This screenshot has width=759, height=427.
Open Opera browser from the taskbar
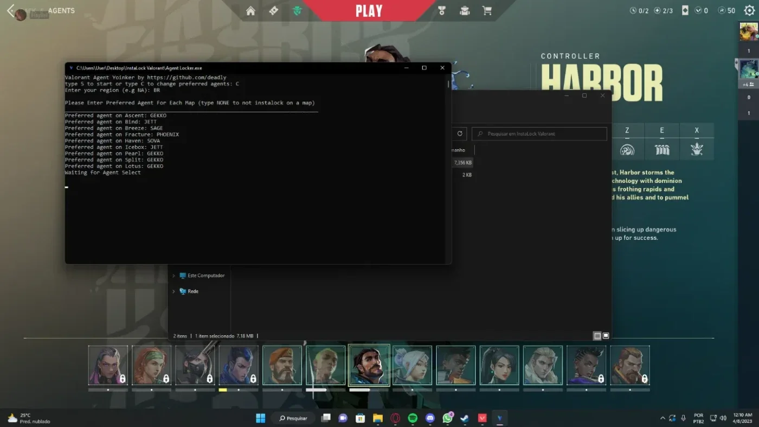[395, 418]
